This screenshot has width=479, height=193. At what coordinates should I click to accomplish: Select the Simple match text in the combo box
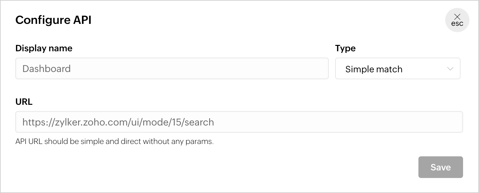click(x=374, y=69)
